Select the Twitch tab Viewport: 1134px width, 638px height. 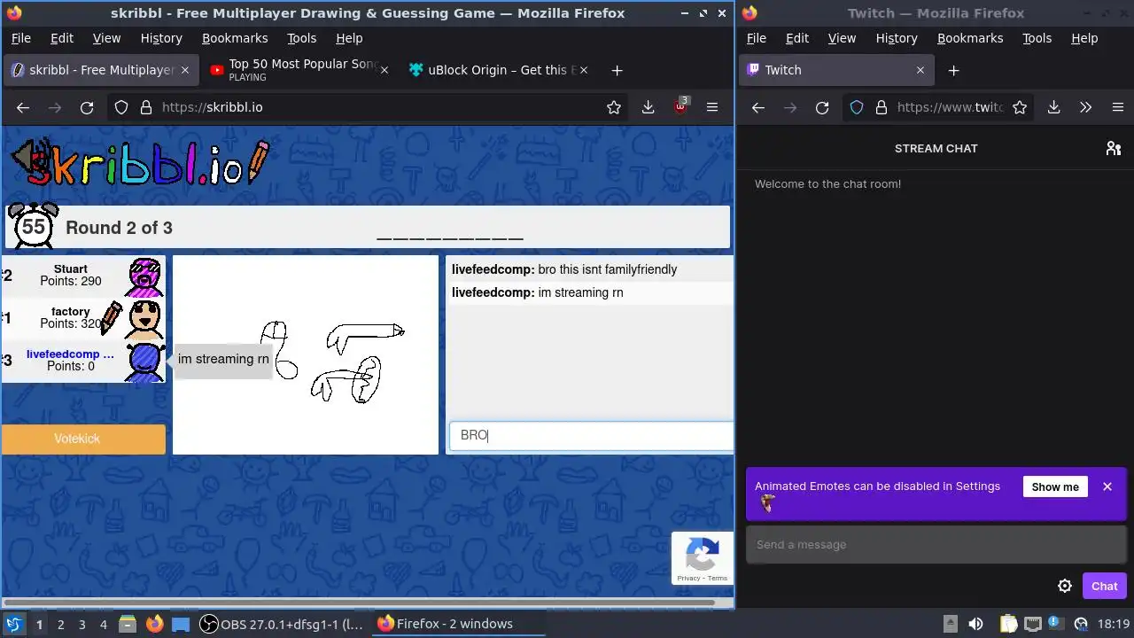click(x=835, y=70)
